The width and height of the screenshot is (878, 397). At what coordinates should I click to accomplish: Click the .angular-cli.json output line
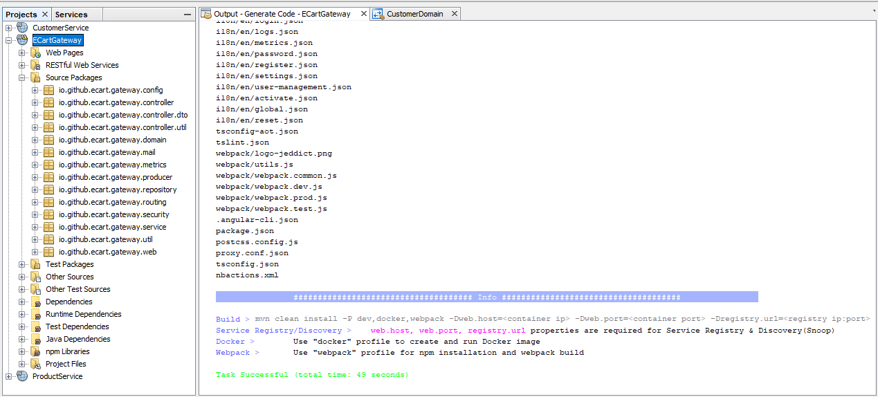pos(257,220)
